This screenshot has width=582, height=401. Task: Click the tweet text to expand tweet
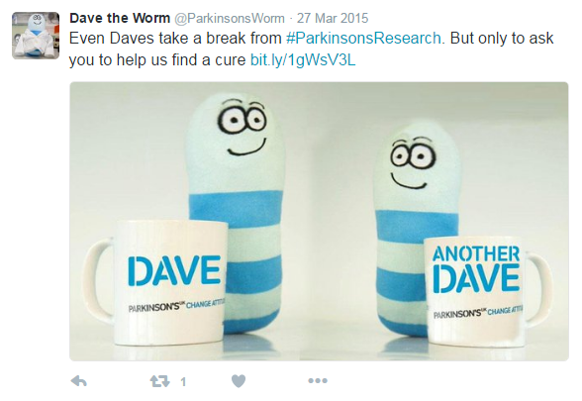(311, 50)
